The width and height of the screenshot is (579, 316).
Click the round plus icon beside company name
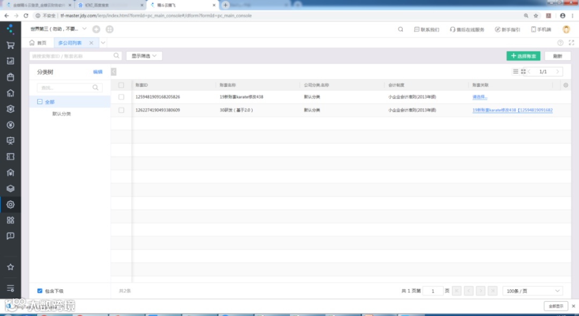(96, 29)
